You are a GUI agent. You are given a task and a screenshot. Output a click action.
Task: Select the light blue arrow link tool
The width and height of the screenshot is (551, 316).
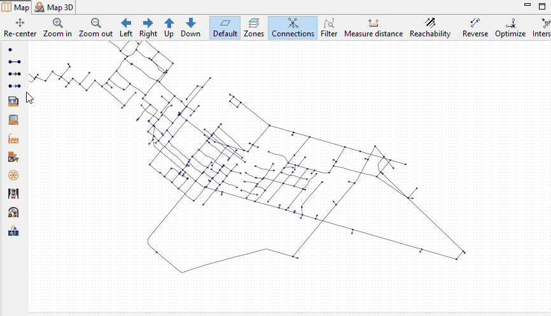point(15,86)
